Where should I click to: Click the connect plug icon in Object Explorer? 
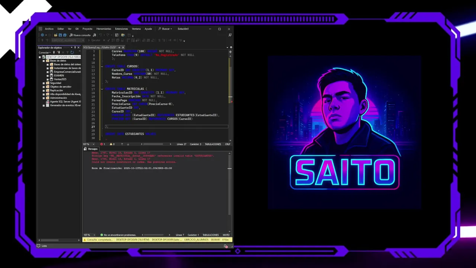(x=54, y=52)
